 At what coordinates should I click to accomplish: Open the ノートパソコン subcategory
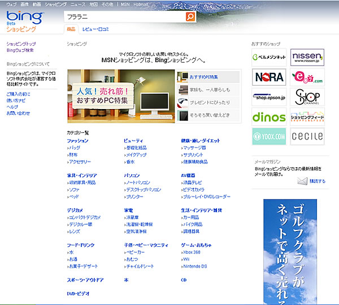[x=138, y=182]
